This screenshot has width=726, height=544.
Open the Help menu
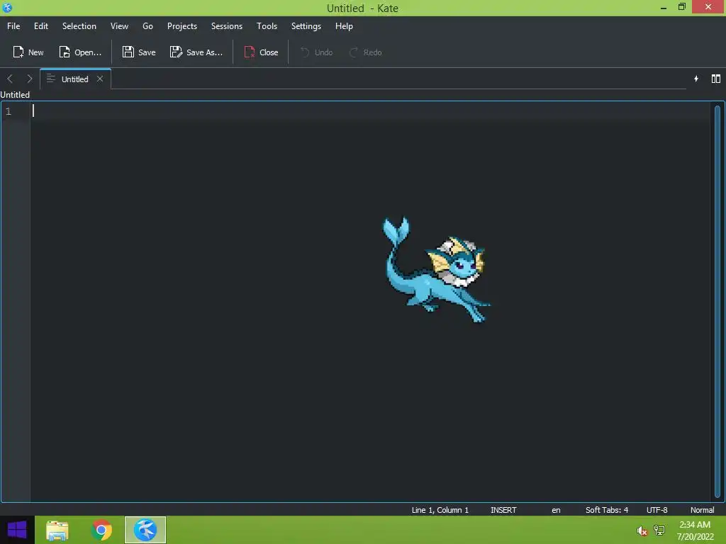click(x=344, y=26)
